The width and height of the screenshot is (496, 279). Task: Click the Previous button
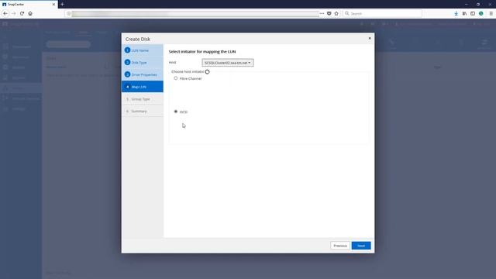click(x=340, y=246)
